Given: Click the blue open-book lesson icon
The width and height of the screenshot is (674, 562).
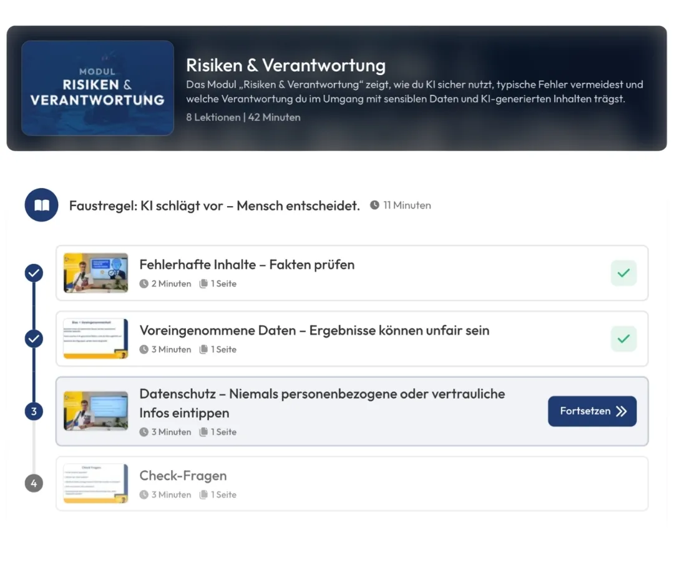Looking at the screenshot, I should click(41, 205).
